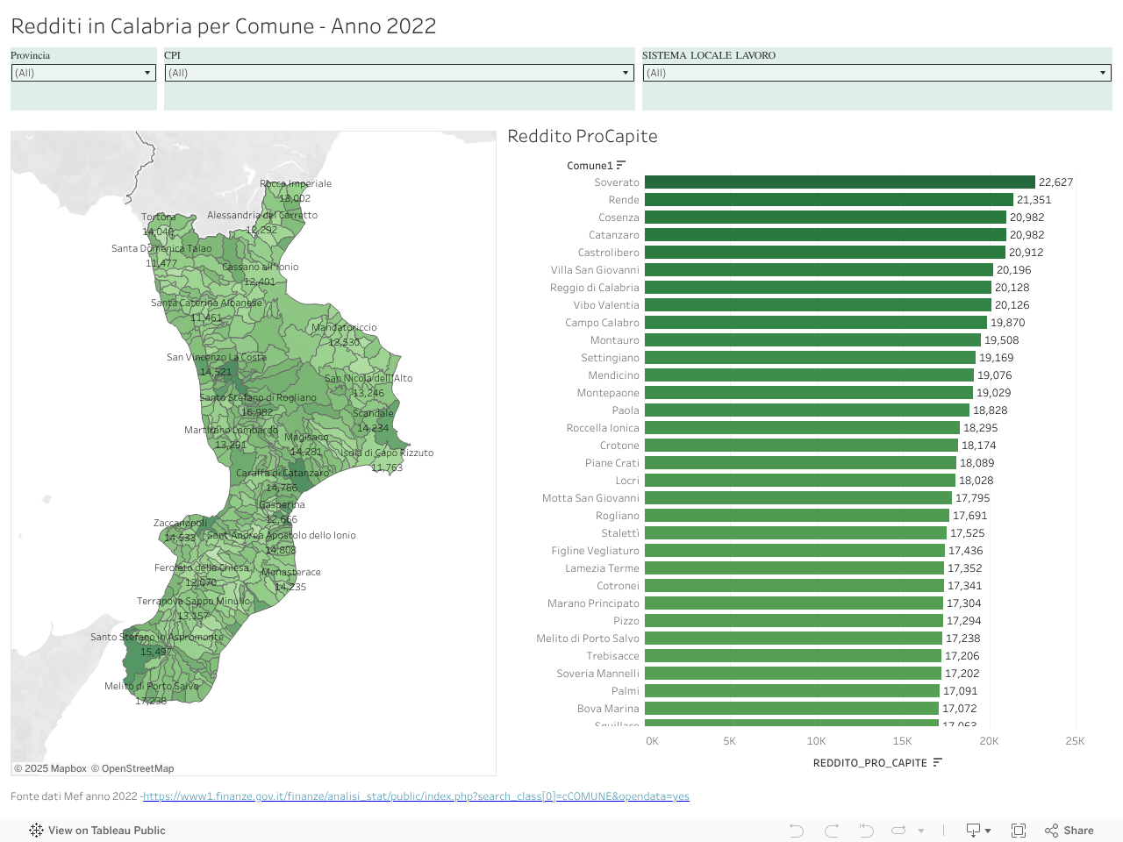Screen dimensions: 1123x842
Task: Select the Rende income bar
Action: [x=829, y=200]
